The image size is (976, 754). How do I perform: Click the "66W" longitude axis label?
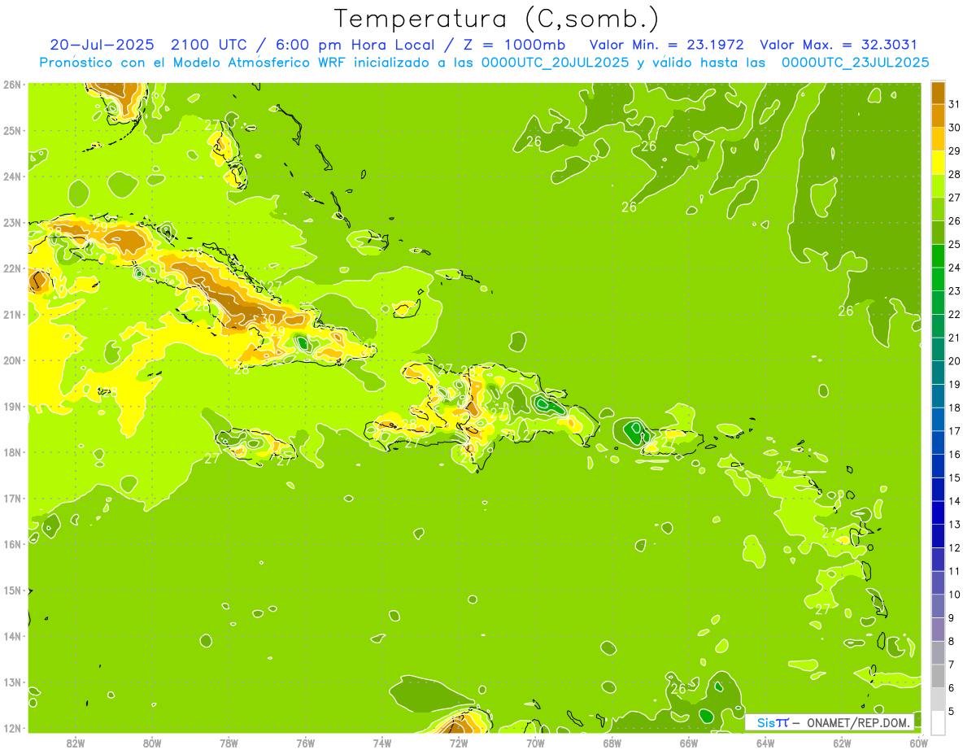tap(689, 743)
